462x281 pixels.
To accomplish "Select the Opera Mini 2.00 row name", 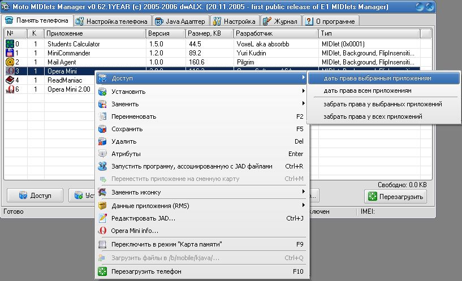I will [x=69, y=89].
